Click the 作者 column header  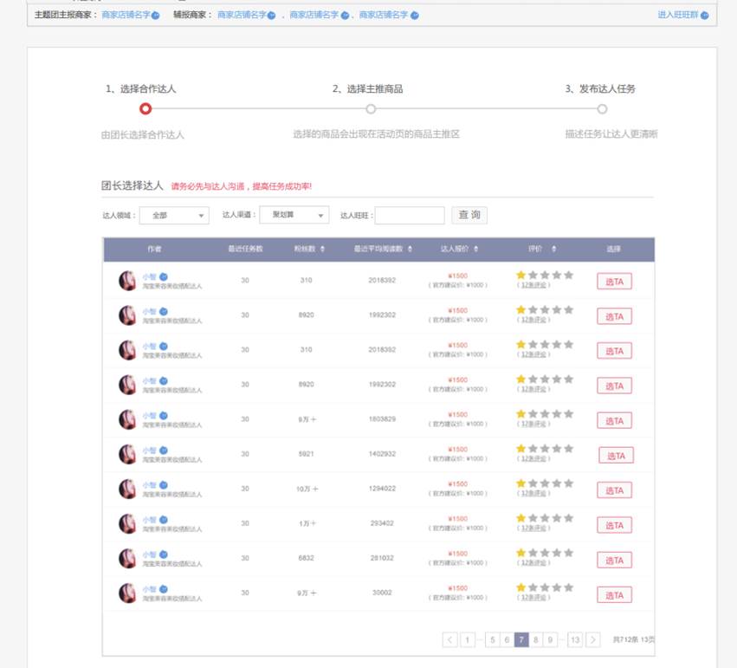click(x=155, y=250)
